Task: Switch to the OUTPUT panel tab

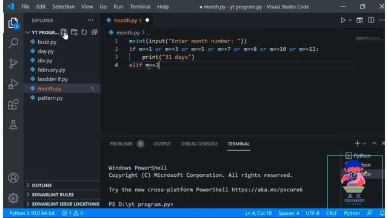Action: click(x=162, y=144)
